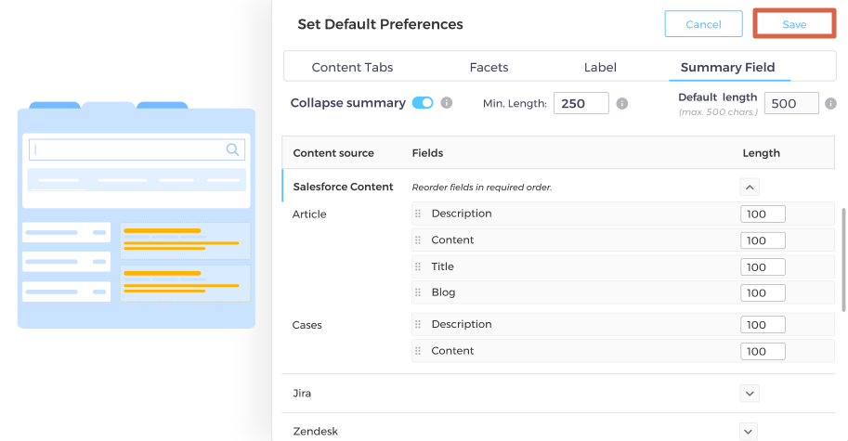This screenshot has height=441, width=848.
Task: Click the Default length input field
Action: click(790, 103)
